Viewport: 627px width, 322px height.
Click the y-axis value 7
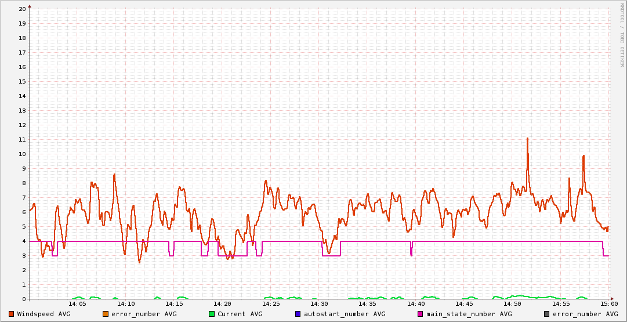[x=24, y=198]
